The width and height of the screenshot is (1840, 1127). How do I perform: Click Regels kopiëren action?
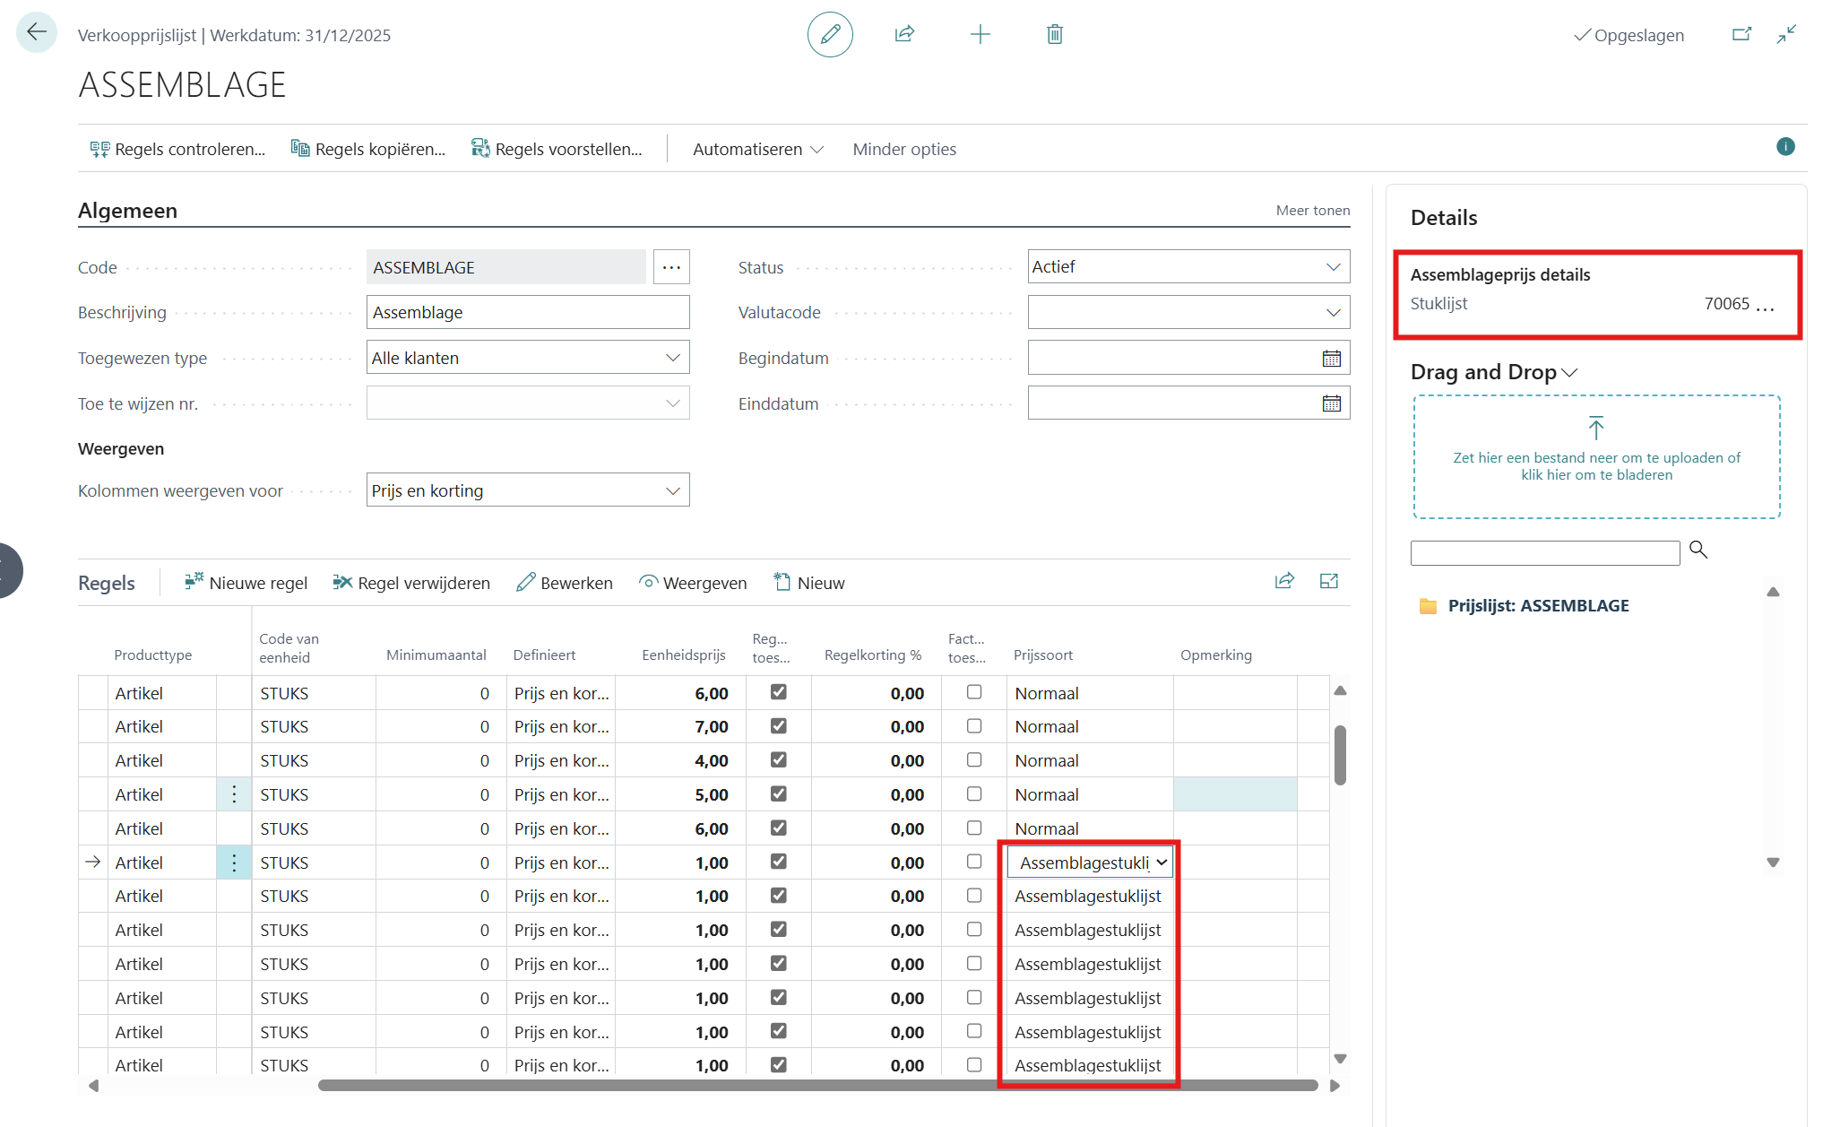point(368,150)
